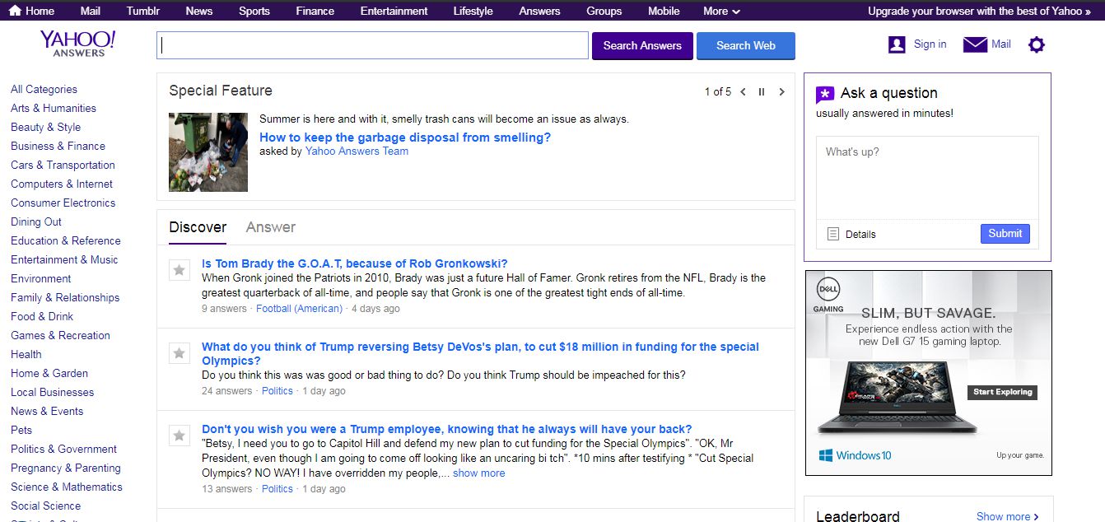Click Politics tag under the 13 answers question
Viewport: 1105px width, 522px height.
tap(277, 489)
